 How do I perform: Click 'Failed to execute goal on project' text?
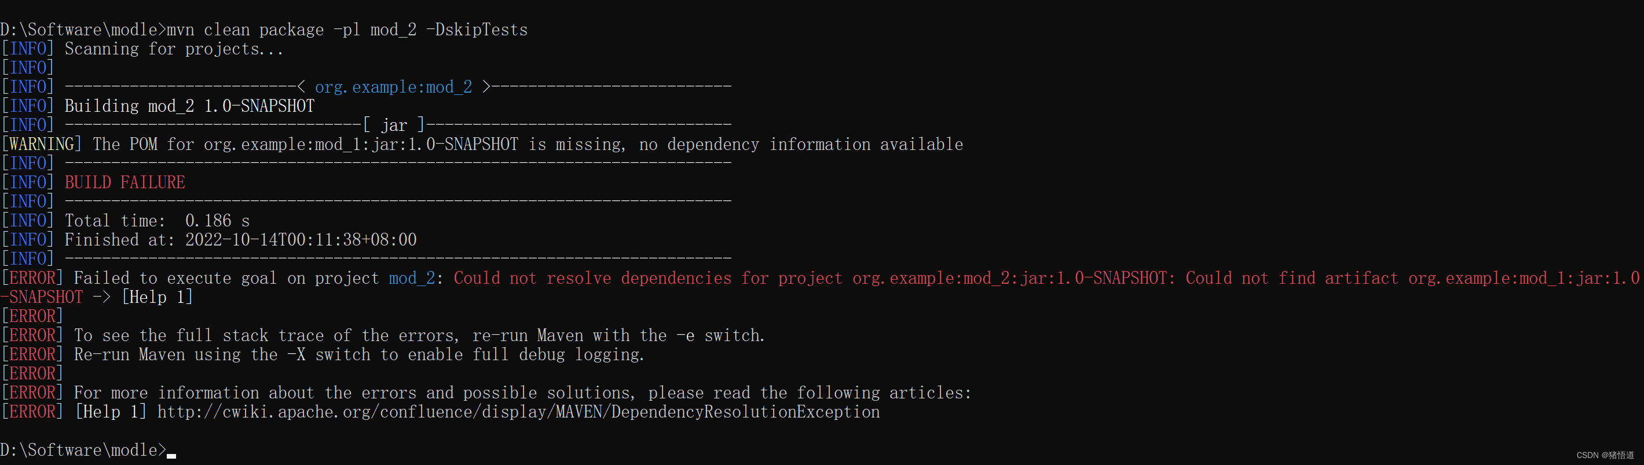tap(226, 279)
